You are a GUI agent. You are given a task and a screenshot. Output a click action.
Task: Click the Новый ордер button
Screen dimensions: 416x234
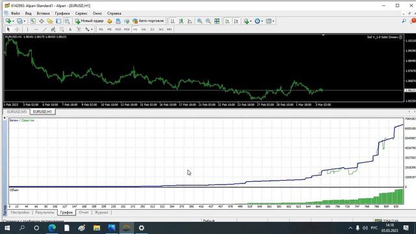(x=89, y=21)
